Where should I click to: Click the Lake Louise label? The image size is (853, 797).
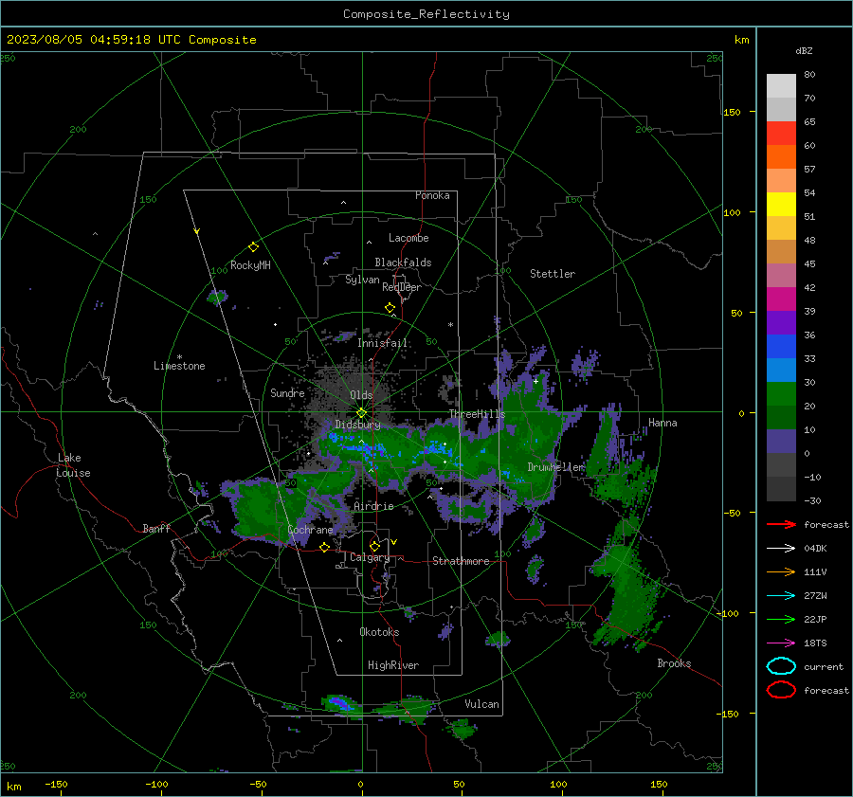(73, 465)
